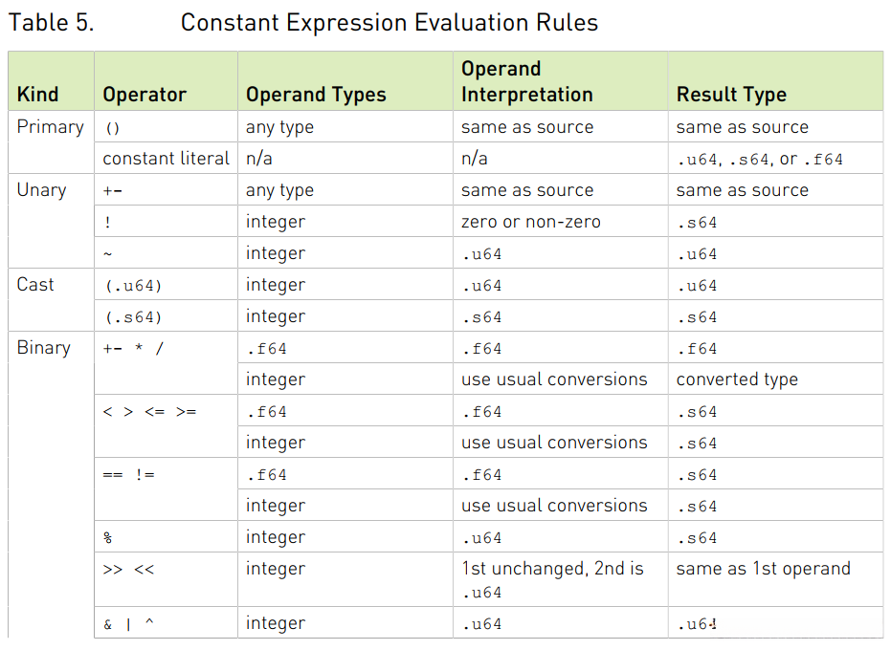Screen dimensions: 891x650
Task: Select the "Operator" column header
Action: [x=145, y=95]
